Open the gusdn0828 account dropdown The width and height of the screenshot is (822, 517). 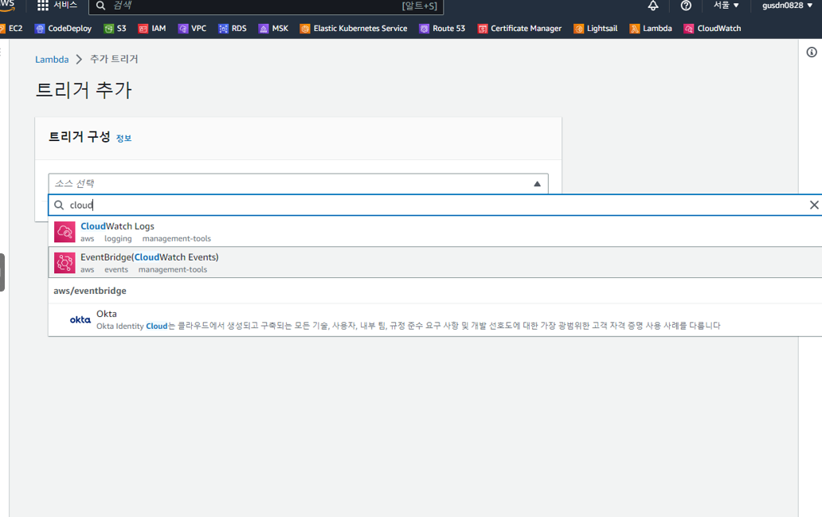[x=788, y=6]
